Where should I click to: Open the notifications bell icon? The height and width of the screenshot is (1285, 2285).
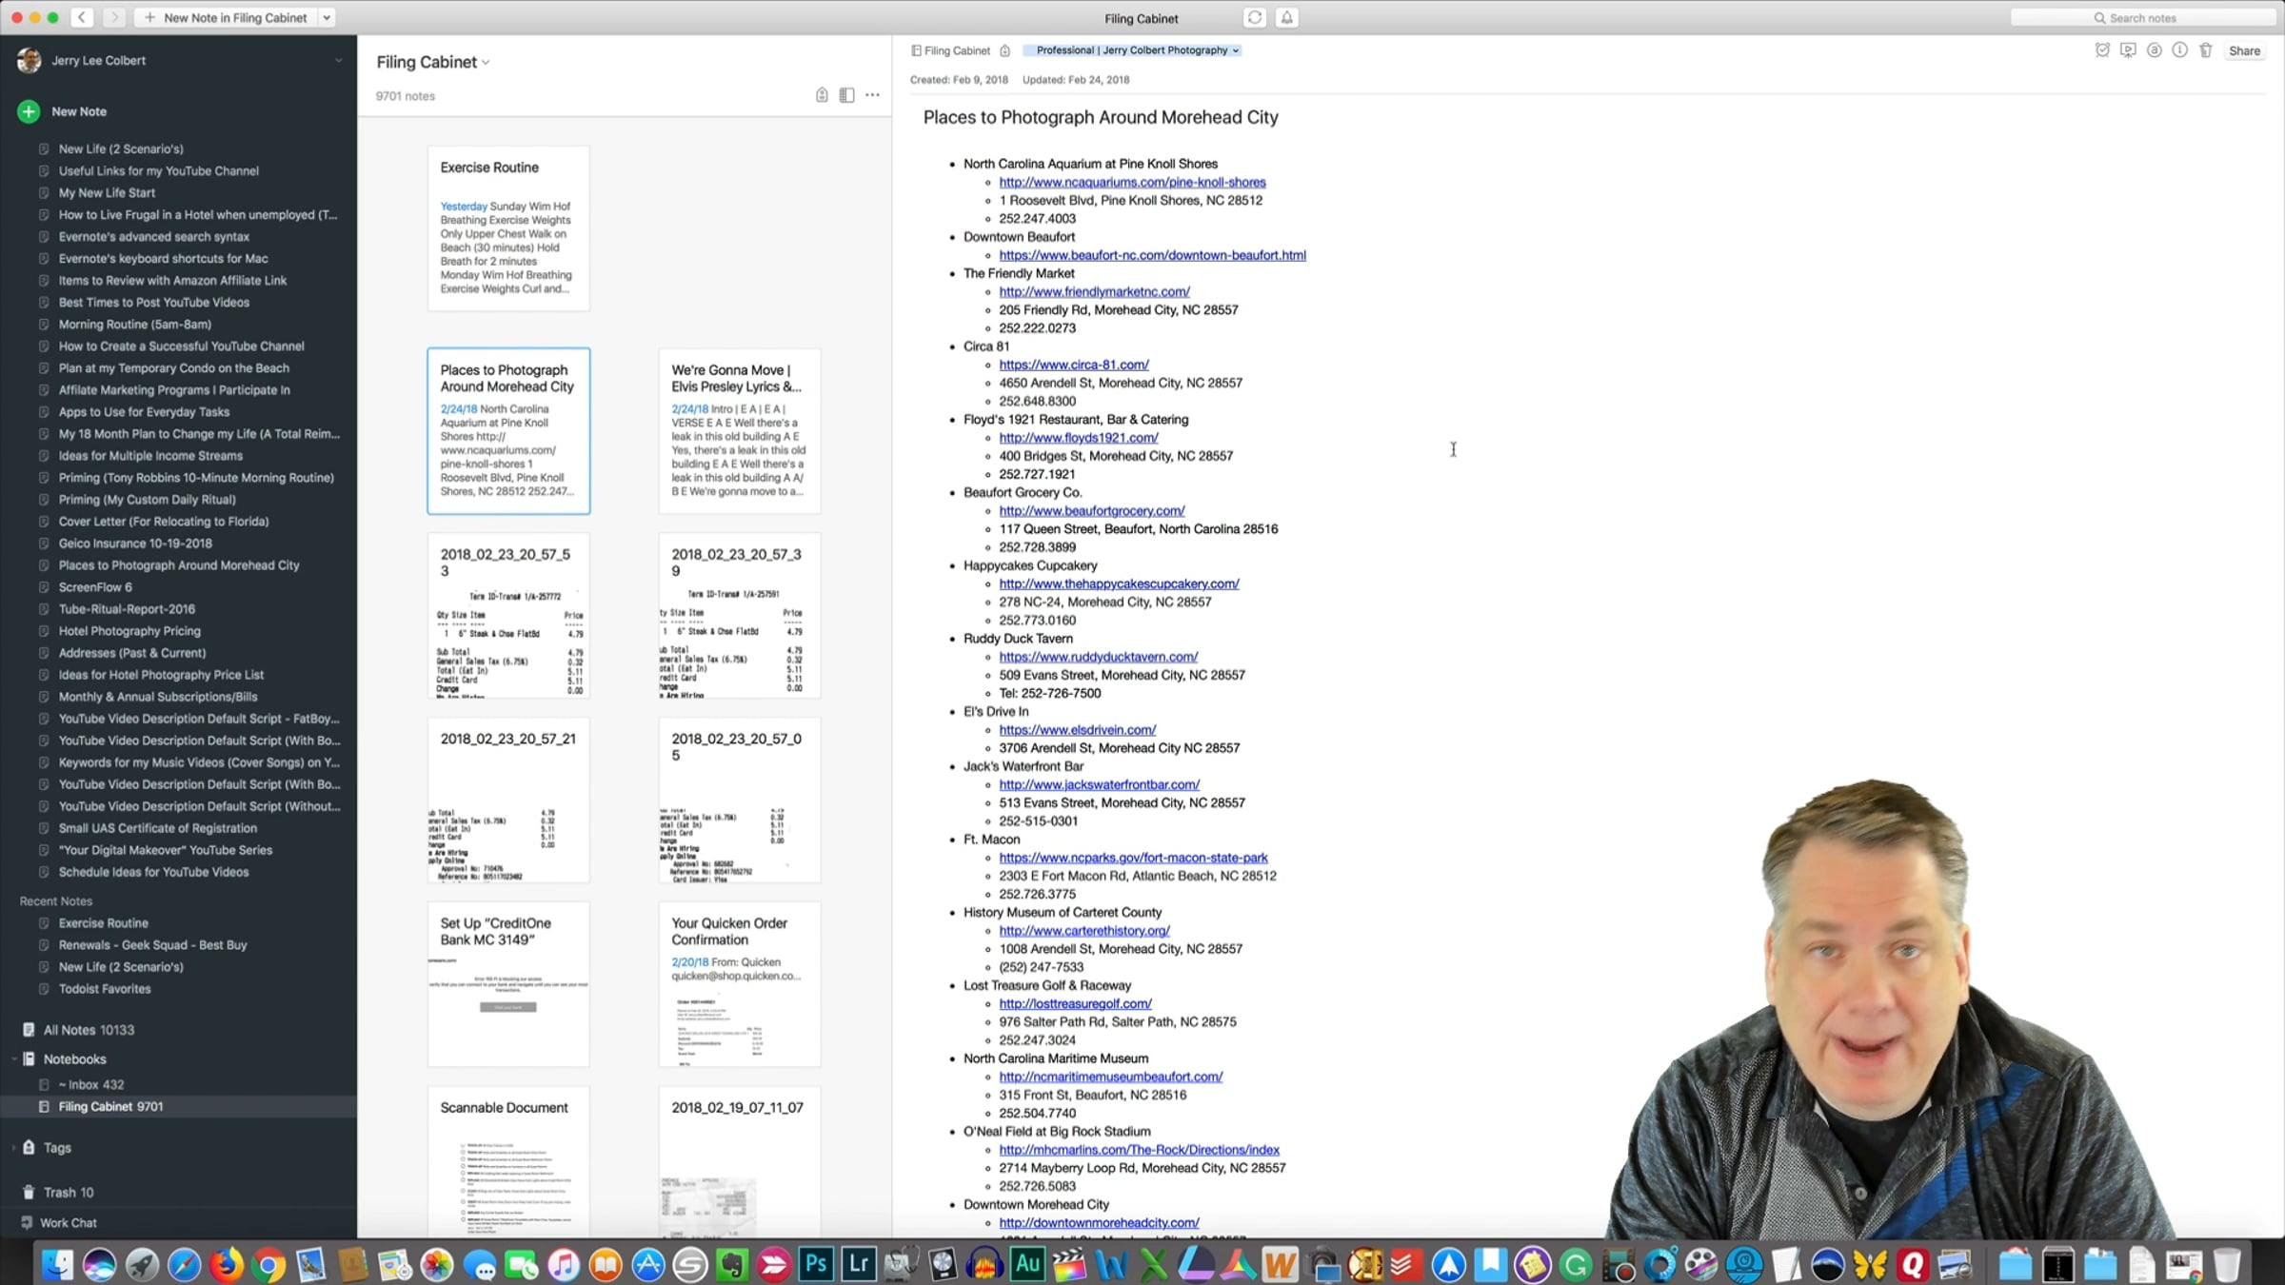pyautogui.click(x=1286, y=17)
